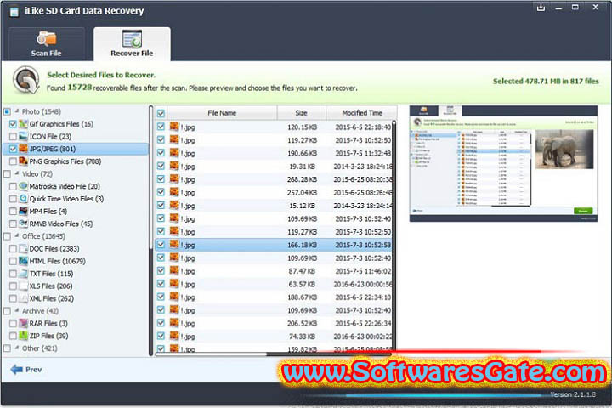Click thumbnail icon of 206.52 KB jpg file
Viewport: 612px width, 408px height.
[174, 323]
